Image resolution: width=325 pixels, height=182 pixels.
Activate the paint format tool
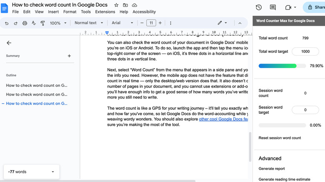point(42,23)
